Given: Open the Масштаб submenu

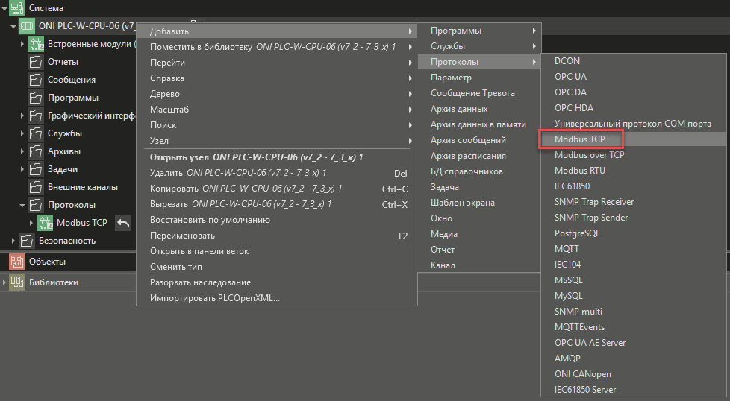Looking at the screenshot, I should click(x=276, y=110).
